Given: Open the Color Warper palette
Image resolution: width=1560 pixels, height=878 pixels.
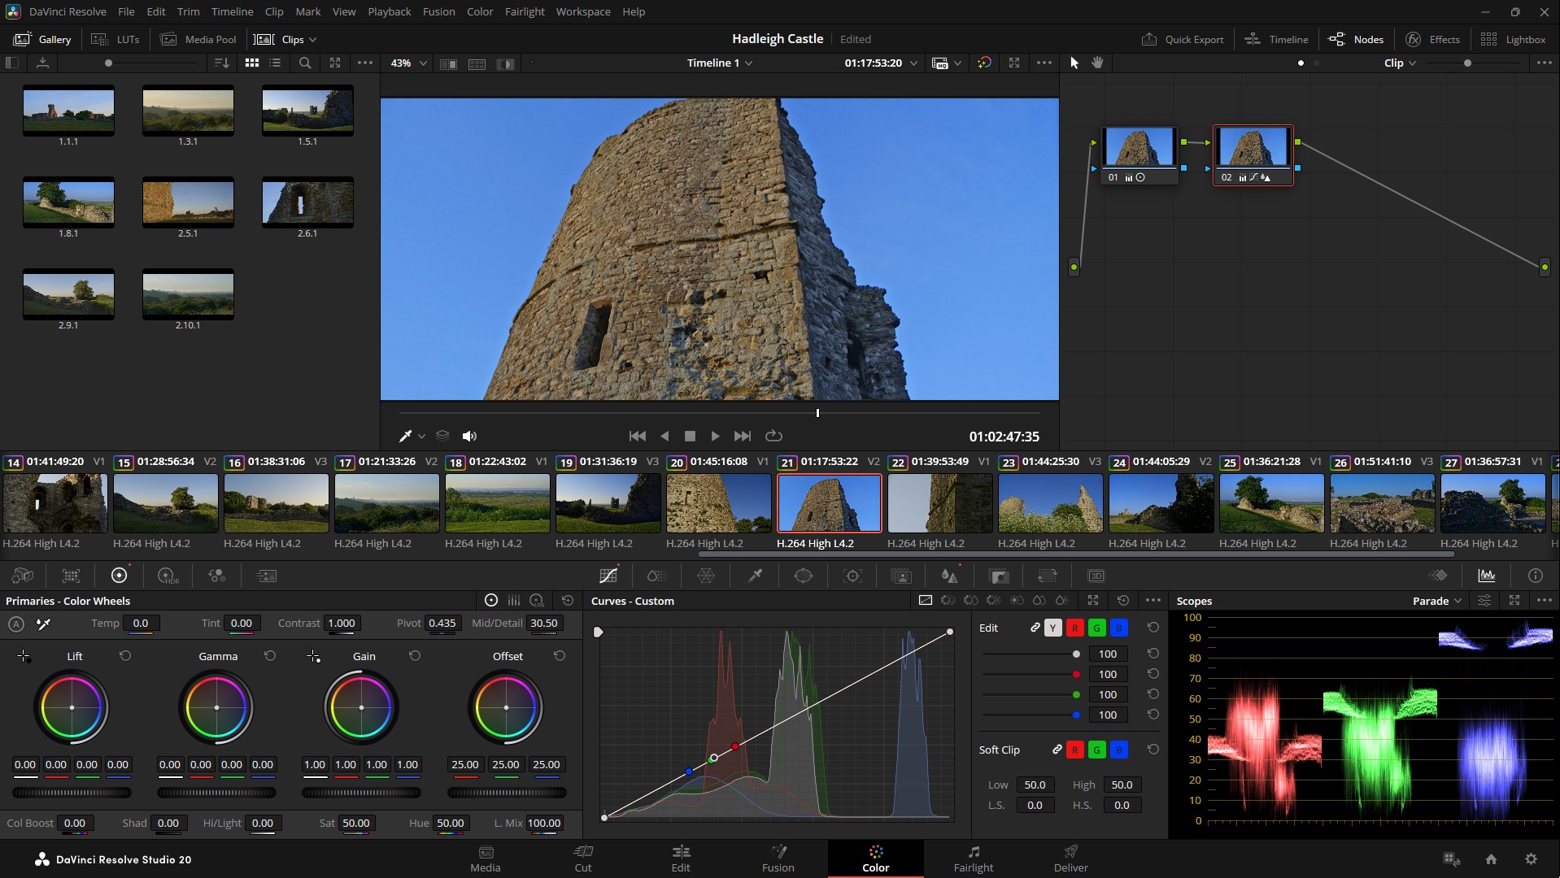Looking at the screenshot, I should click(x=706, y=576).
